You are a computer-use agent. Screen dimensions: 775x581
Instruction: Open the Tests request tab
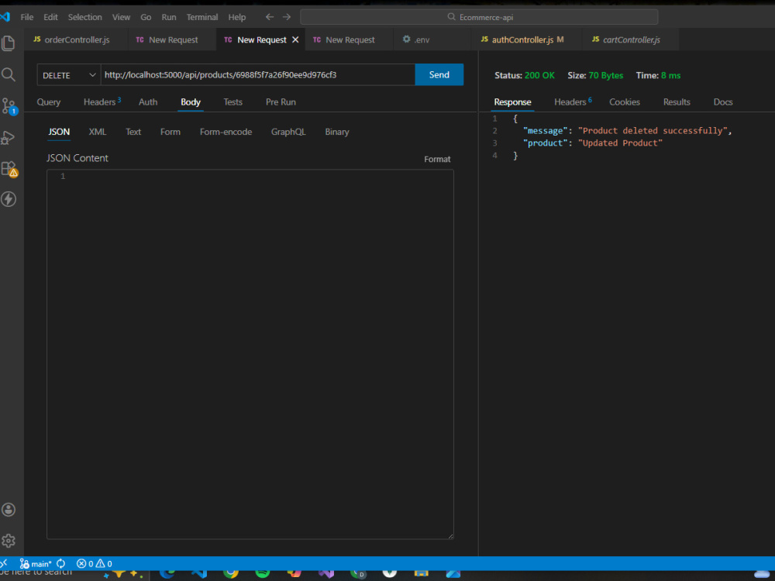(232, 101)
